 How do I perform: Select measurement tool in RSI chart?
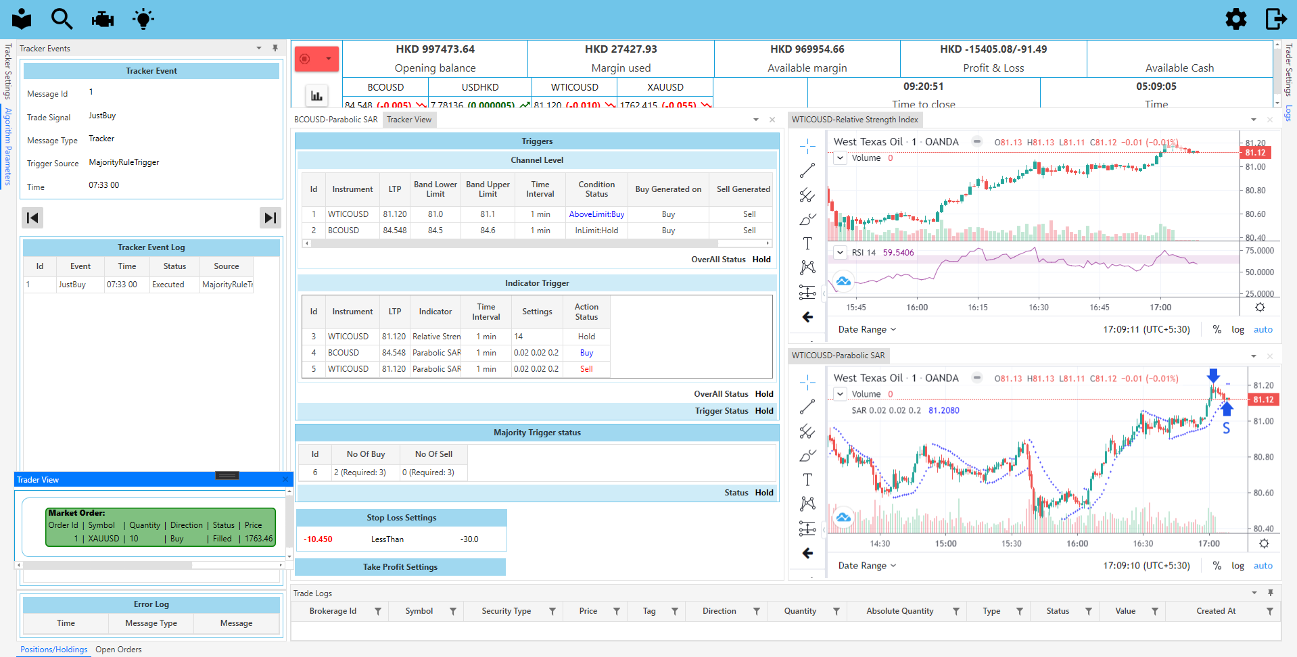point(807,292)
